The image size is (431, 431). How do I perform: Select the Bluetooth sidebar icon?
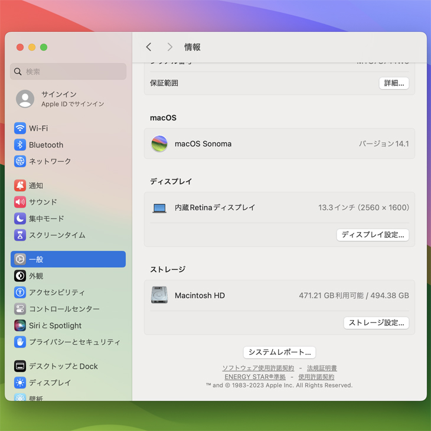(x=20, y=145)
